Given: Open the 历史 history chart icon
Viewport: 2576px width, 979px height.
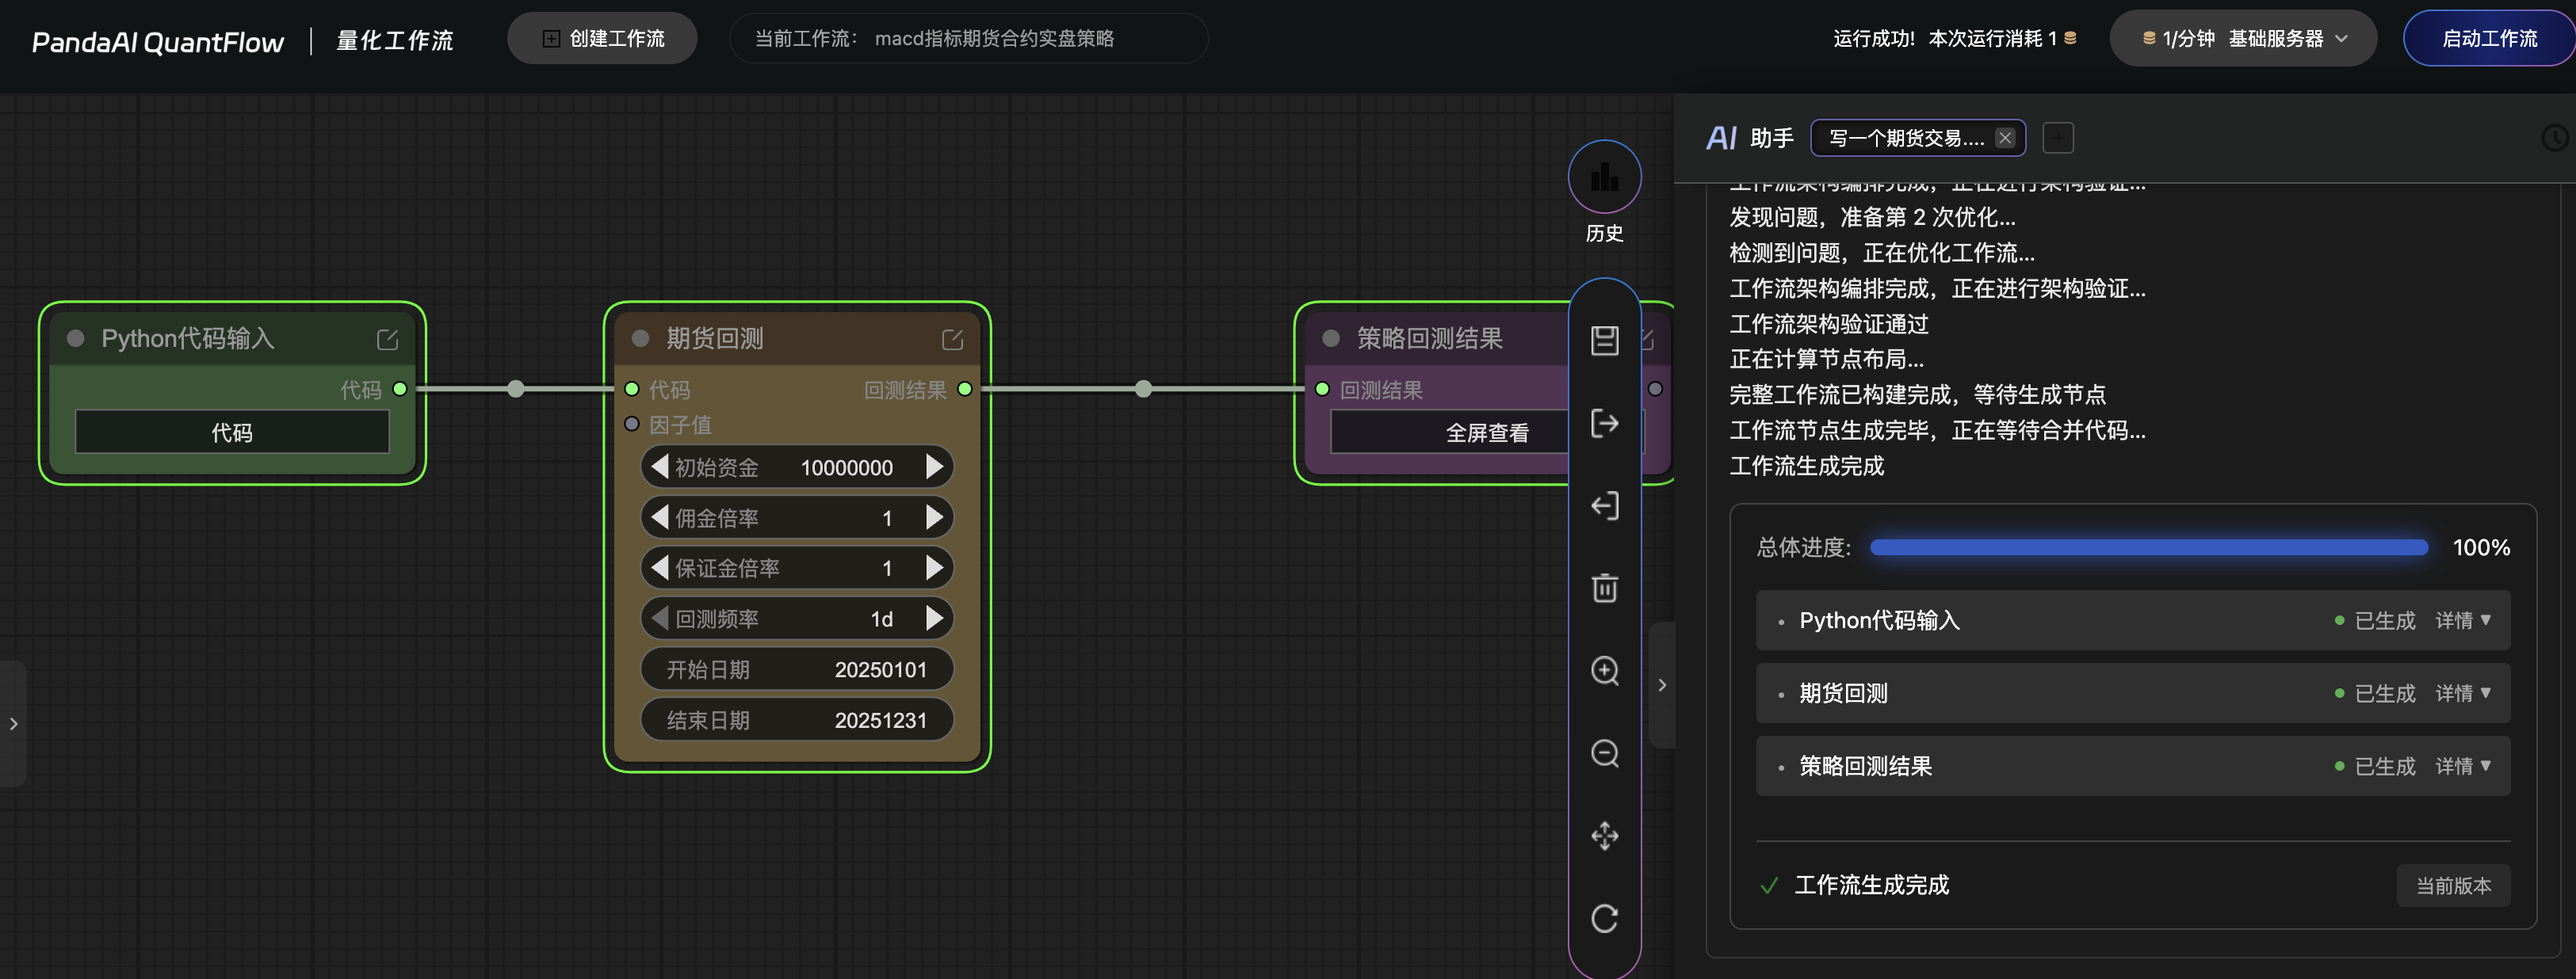Looking at the screenshot, I should (1604, 177).
